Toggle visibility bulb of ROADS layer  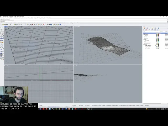[x=156, y=37]
